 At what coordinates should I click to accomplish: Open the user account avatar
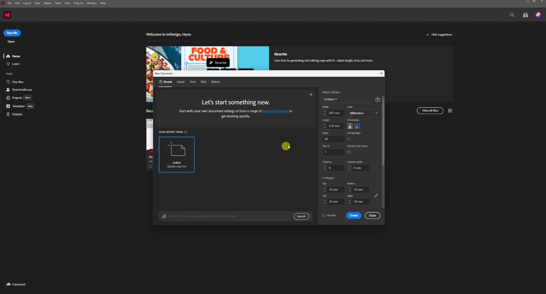[538, 15]
